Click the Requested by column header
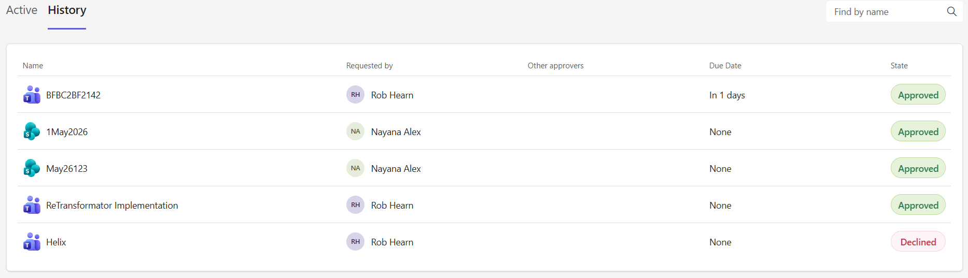Screen dimensions: 968x278 coord(370,66)
